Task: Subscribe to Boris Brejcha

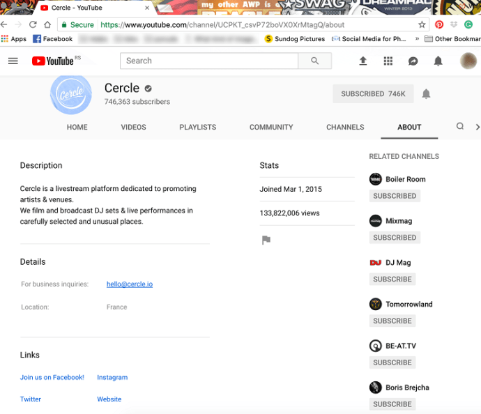Action: [392, 404]
